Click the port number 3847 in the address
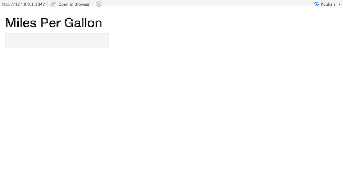Image resolution: width=343 pixels, height=180 pixels. (40, 4)
